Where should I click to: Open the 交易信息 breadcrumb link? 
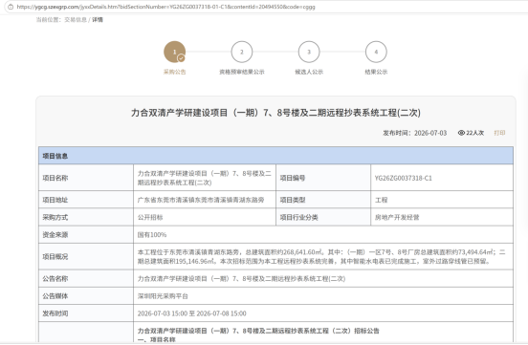(x=76, y=20)
